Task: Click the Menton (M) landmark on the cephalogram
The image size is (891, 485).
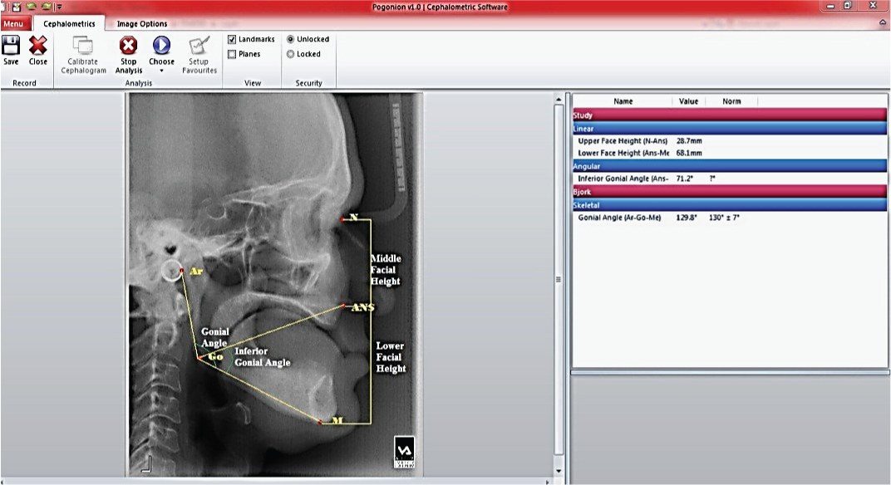Action: click(x=321, y=423)
